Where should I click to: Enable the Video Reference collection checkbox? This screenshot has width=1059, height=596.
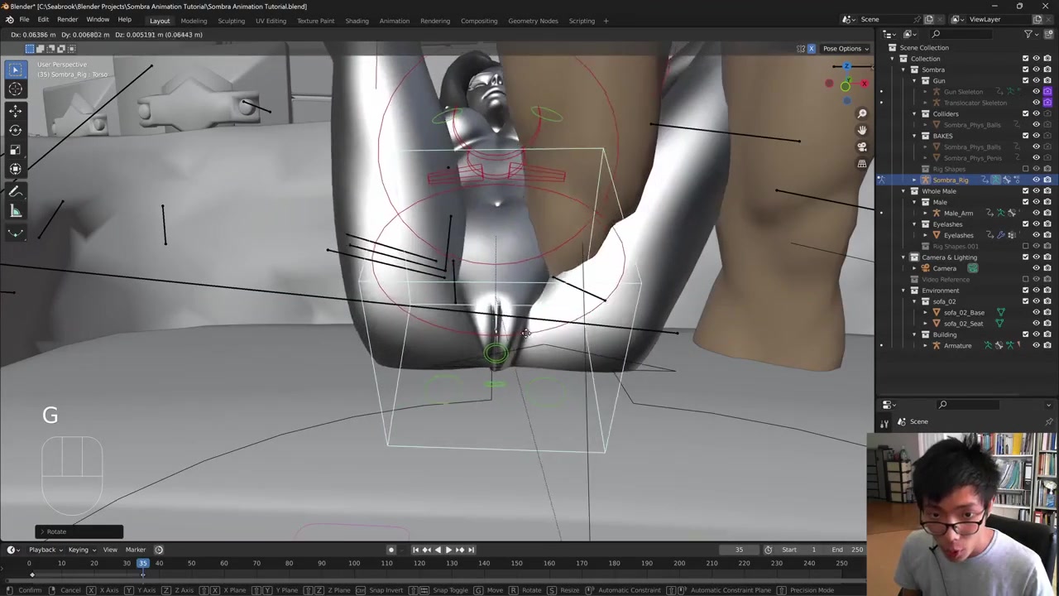pyautogui.click(x=1026, y=280)
